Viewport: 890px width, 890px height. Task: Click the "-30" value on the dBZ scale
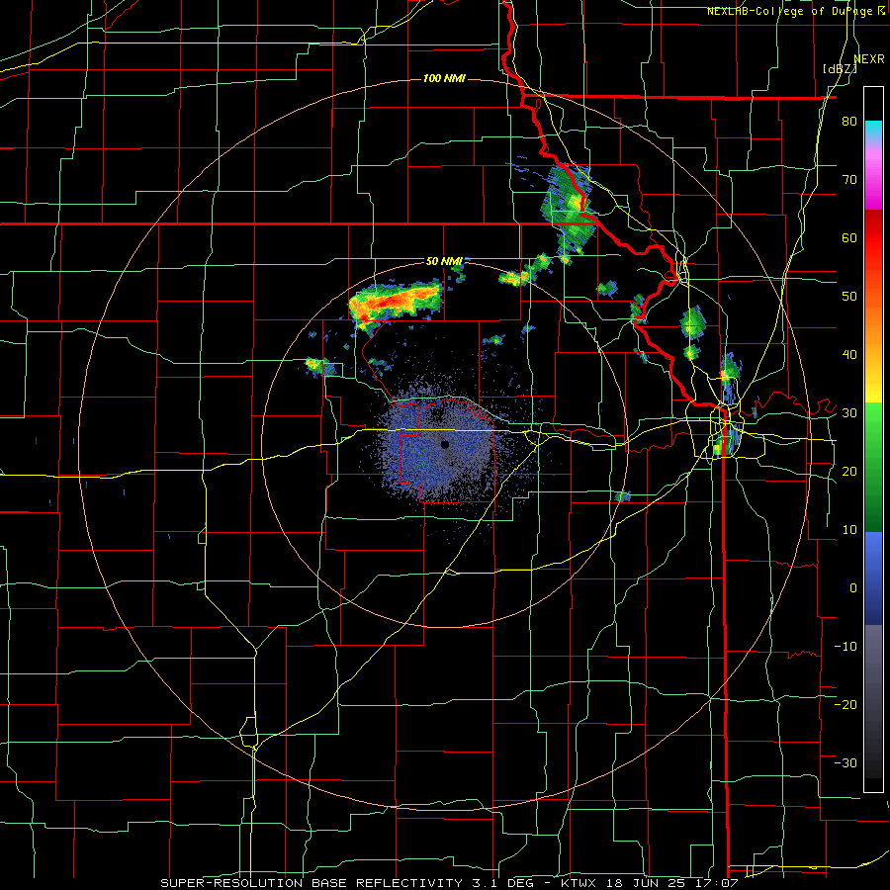click(x=845, y=763)
